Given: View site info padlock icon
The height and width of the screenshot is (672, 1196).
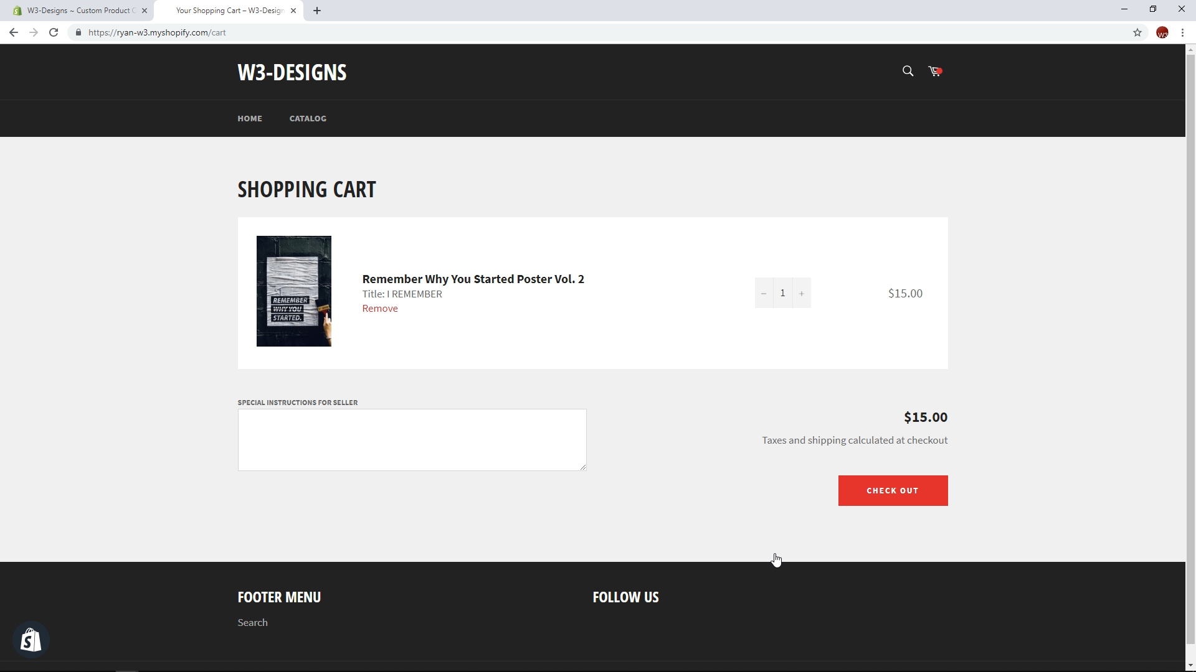Looking at the screenshot, I should pyautogui.click(x=78, y=32).
